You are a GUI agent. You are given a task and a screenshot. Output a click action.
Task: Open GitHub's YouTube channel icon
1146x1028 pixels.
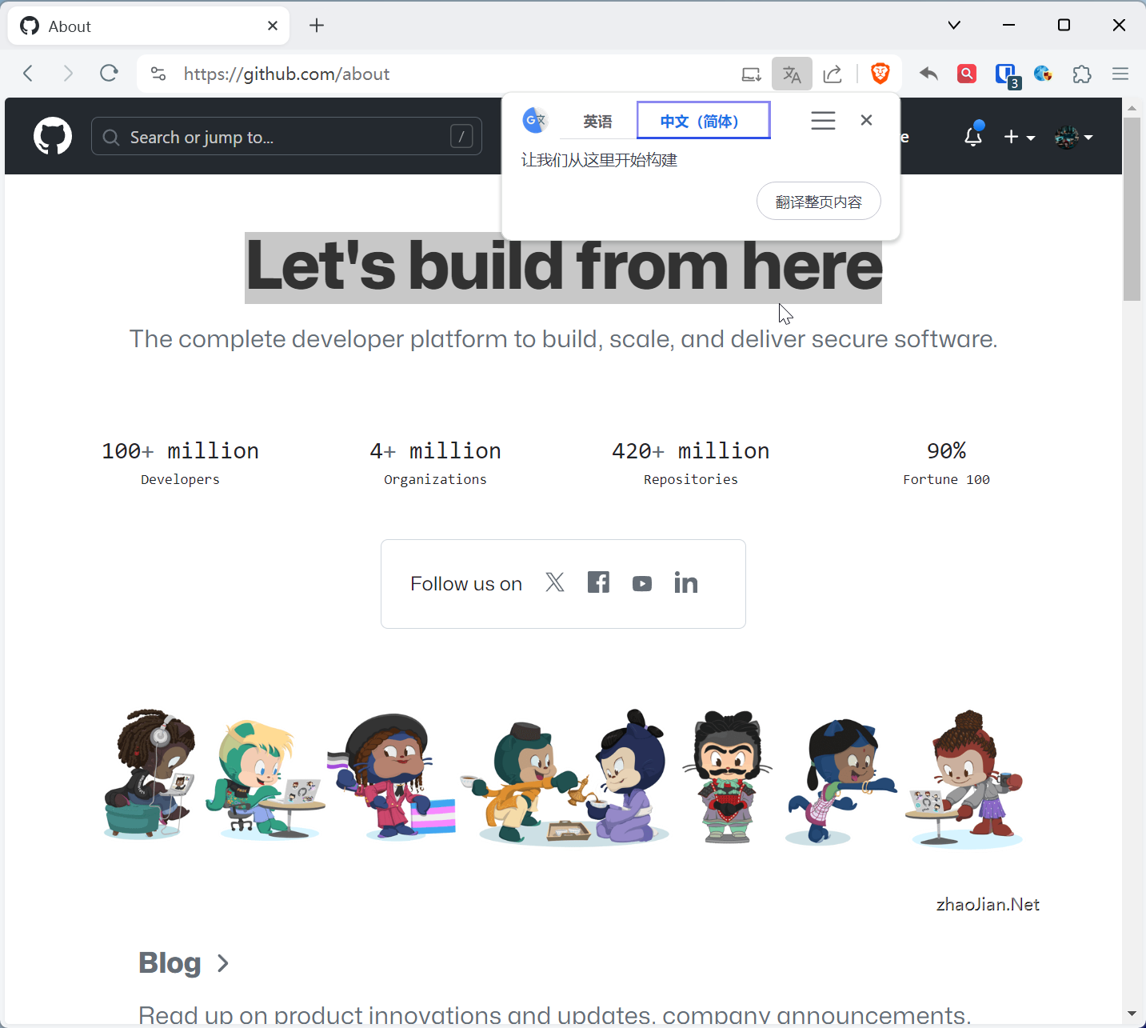[x=641, y=584]
